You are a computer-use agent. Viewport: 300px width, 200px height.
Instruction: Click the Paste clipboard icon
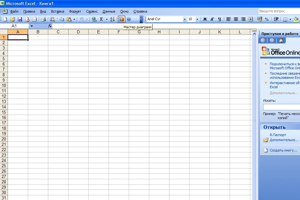pyautogui.click(x=69, y=19)
